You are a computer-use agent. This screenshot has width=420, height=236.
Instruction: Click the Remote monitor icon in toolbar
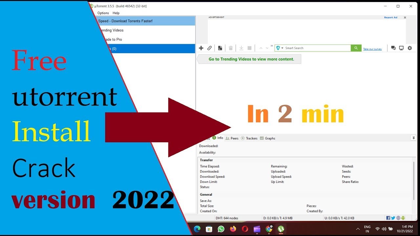[x=401, y=48]
